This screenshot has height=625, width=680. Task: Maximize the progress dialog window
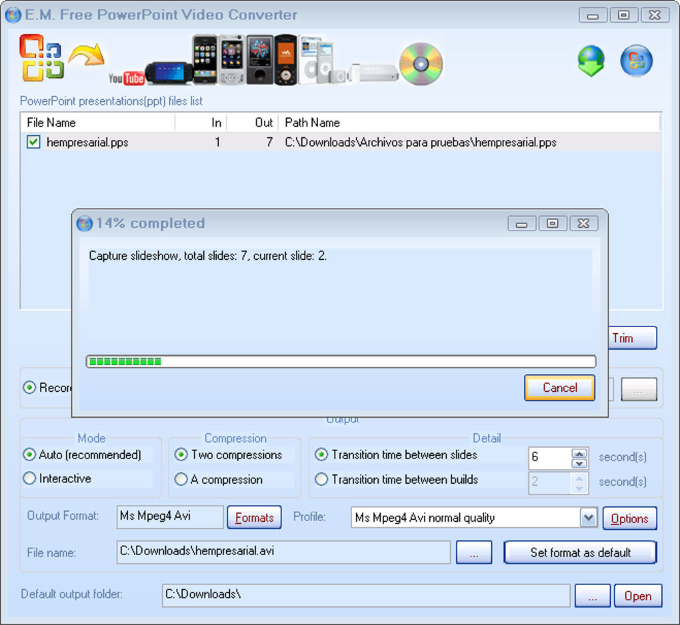[553, 224]
